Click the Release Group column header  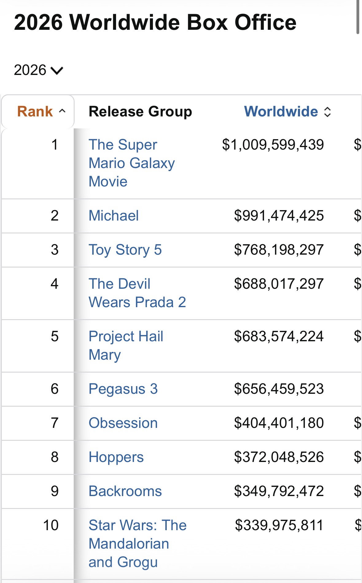pyautogui.click(x=140, y=112)
